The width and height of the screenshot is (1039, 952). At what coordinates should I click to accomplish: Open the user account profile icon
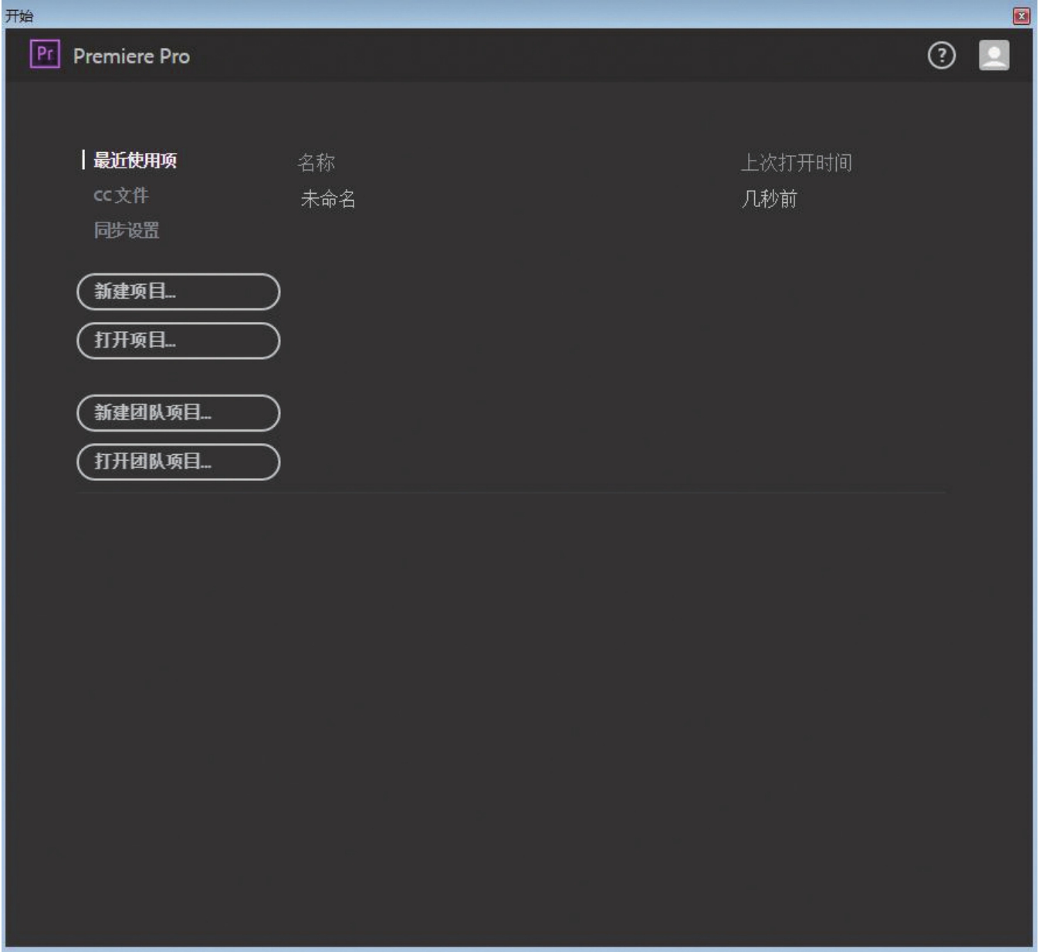tap(993, 56)
